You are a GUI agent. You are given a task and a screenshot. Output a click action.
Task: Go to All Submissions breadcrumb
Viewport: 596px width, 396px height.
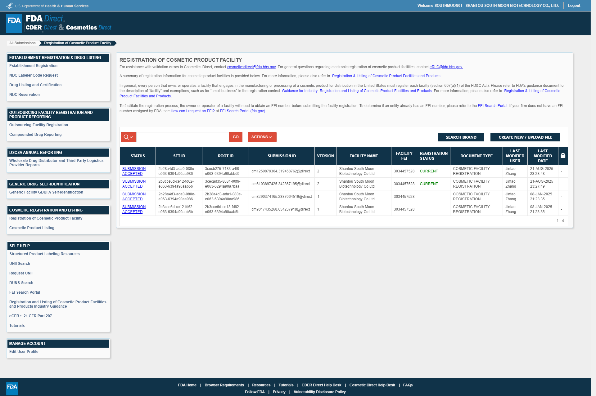coord(22,43)
